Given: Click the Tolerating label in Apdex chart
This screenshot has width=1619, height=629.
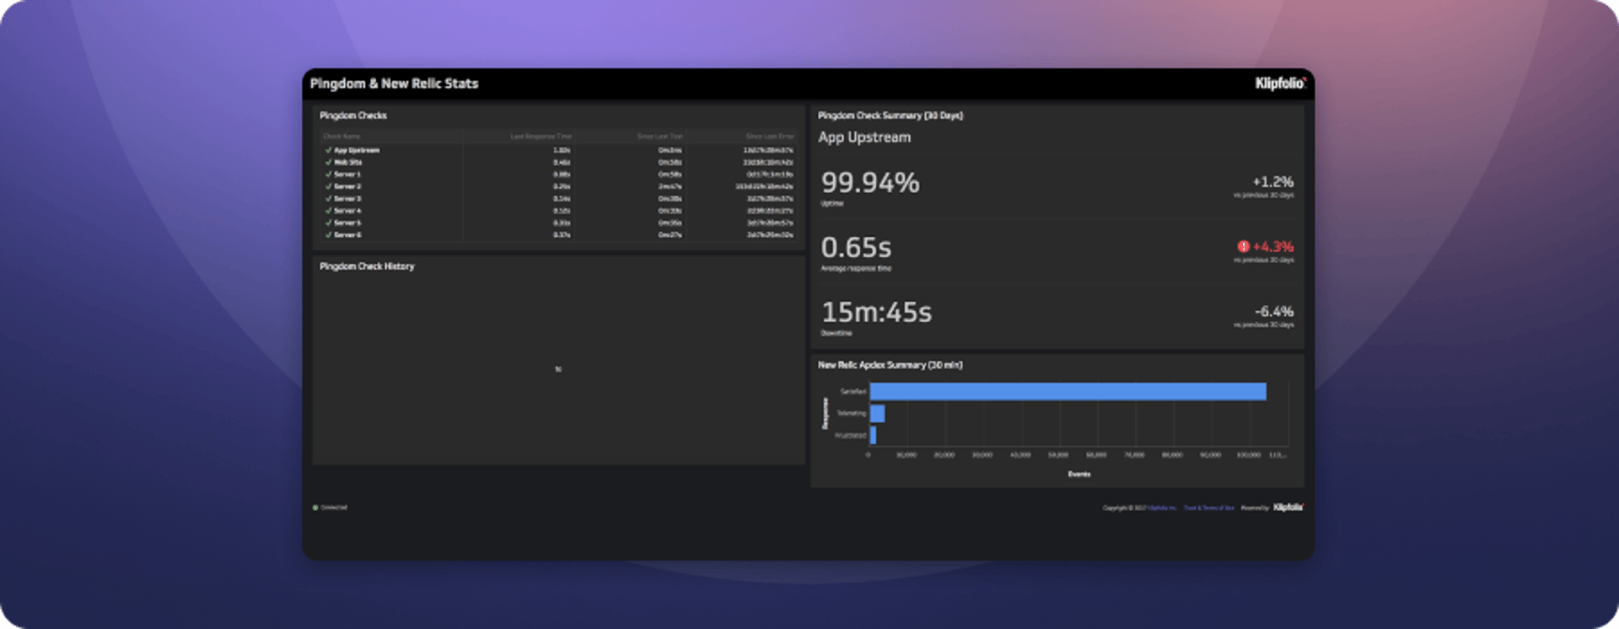Looking at the screenshot, I should pyautogui.click(x=852, y=413).
